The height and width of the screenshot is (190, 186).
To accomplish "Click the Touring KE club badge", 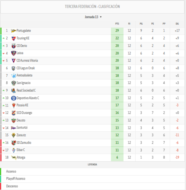I will (x=14, y=38).
